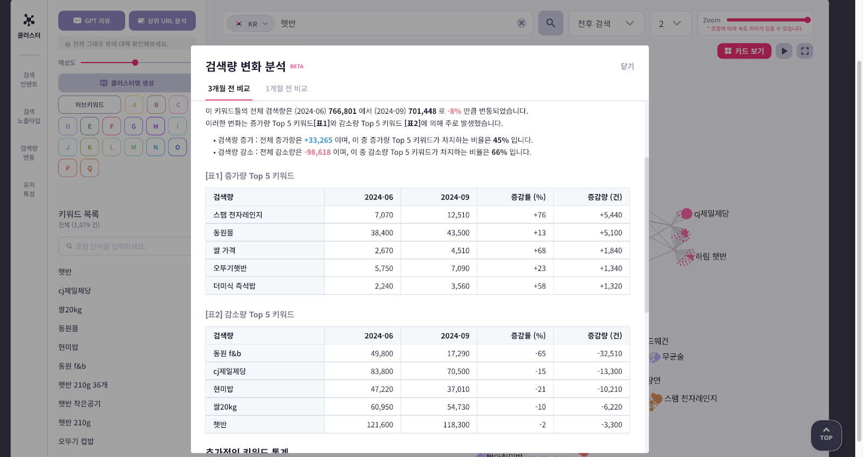Adjust the 해상도 slider handle
This screenshot has height=457, width=863.
[135, 63]
